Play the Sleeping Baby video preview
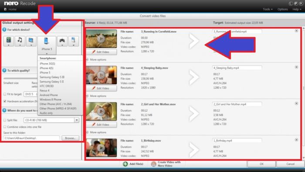305x172 pixels. (x=101, y=75)
